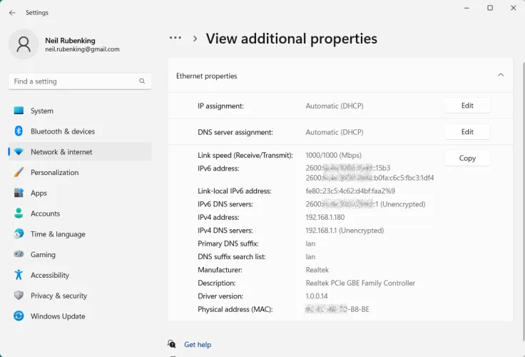The height and width of the screenshot is (357, 525).
Task: Open Bluetooth & devices icon
Action: (19, 131)
